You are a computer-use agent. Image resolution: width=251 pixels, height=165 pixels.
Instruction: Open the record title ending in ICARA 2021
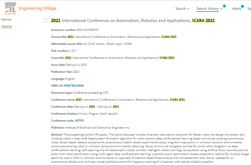133,21
